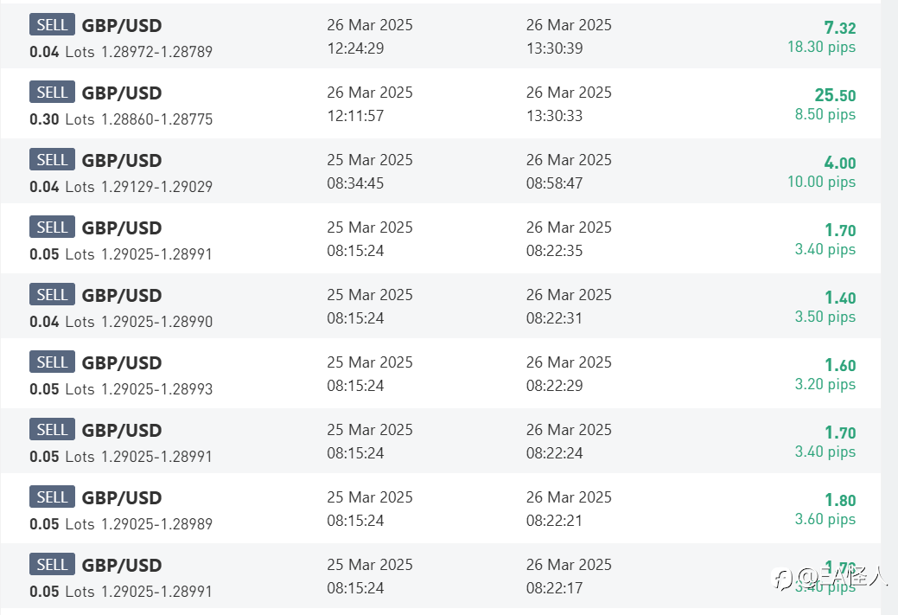
Task: Click 3.60 pips result
Action: [825, 519]
